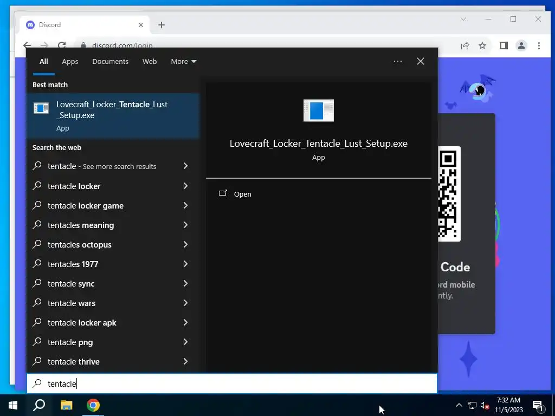The width and height of the screenshot is (555, 416).
Task: Open the network status tray icon
Action: tap(472, 405)
